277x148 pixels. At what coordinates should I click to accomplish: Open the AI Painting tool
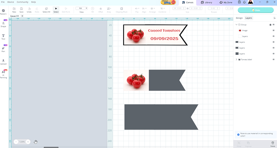3,74
